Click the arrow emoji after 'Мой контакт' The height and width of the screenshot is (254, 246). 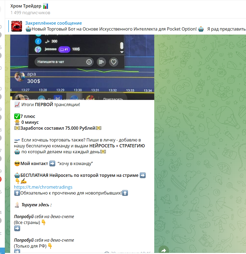tap(52, 163)
